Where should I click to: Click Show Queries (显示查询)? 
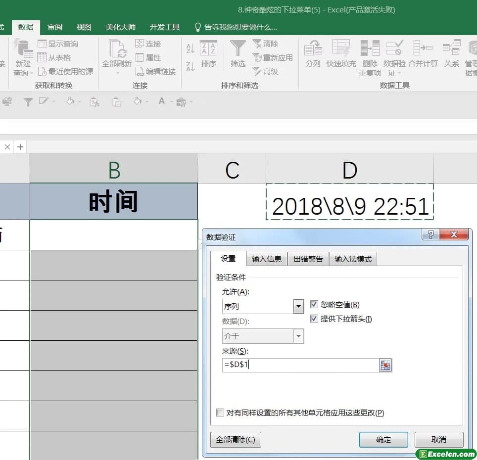[58, 44]
